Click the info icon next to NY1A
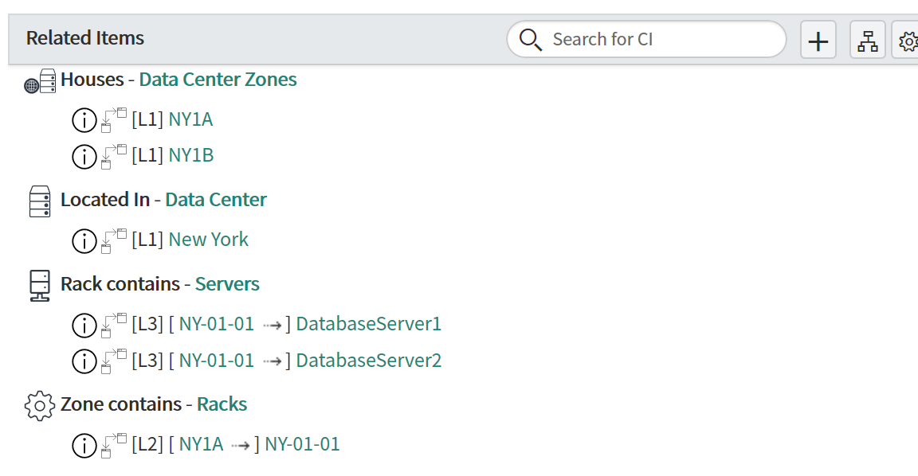The image size is (918, 476). [84, 120]
